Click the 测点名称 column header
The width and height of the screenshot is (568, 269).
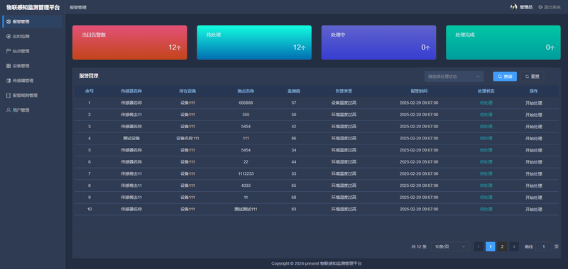pos(246,91)
